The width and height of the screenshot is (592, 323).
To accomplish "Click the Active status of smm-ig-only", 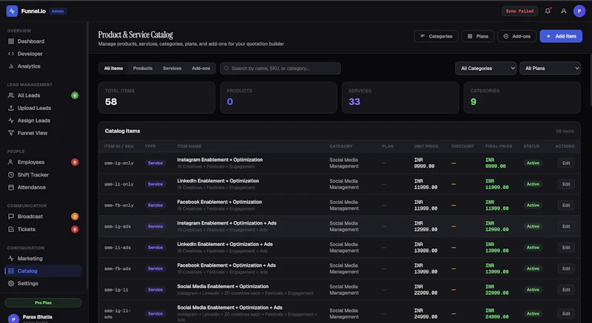I will click(x=533, y=163).
